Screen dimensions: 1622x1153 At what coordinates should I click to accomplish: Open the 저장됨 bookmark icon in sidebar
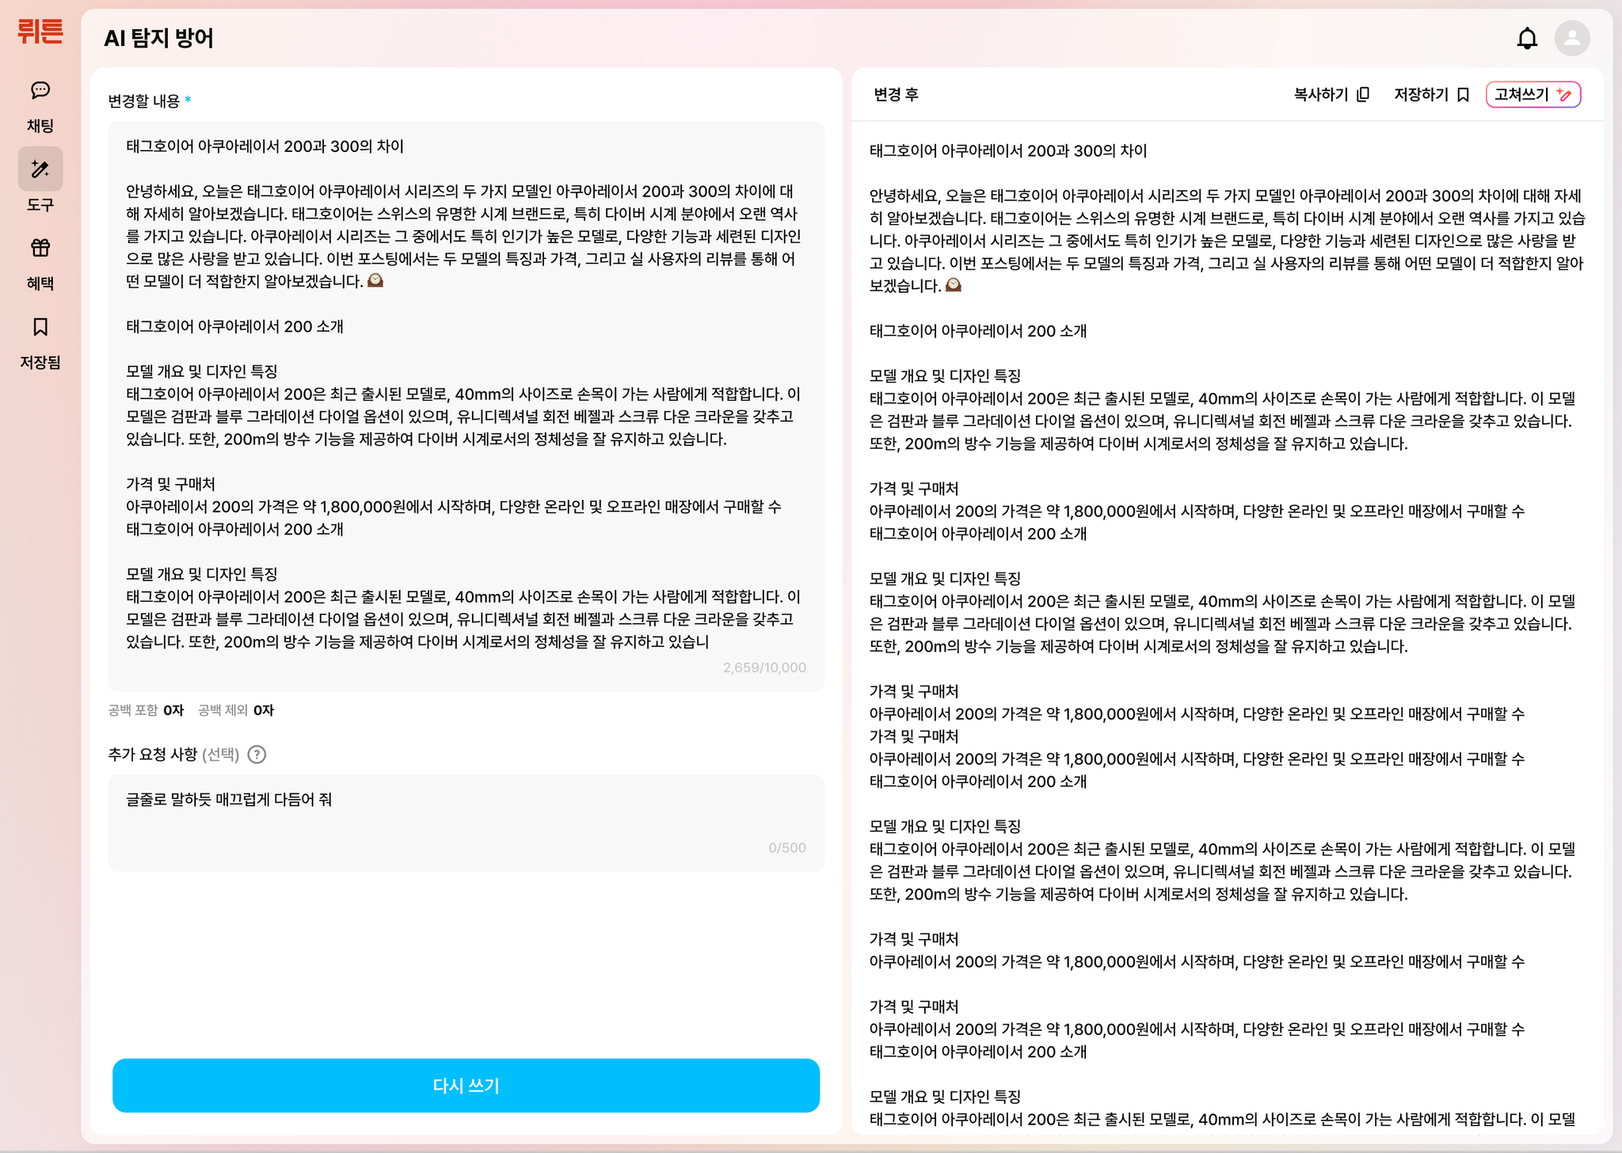[x=40, y=326]
